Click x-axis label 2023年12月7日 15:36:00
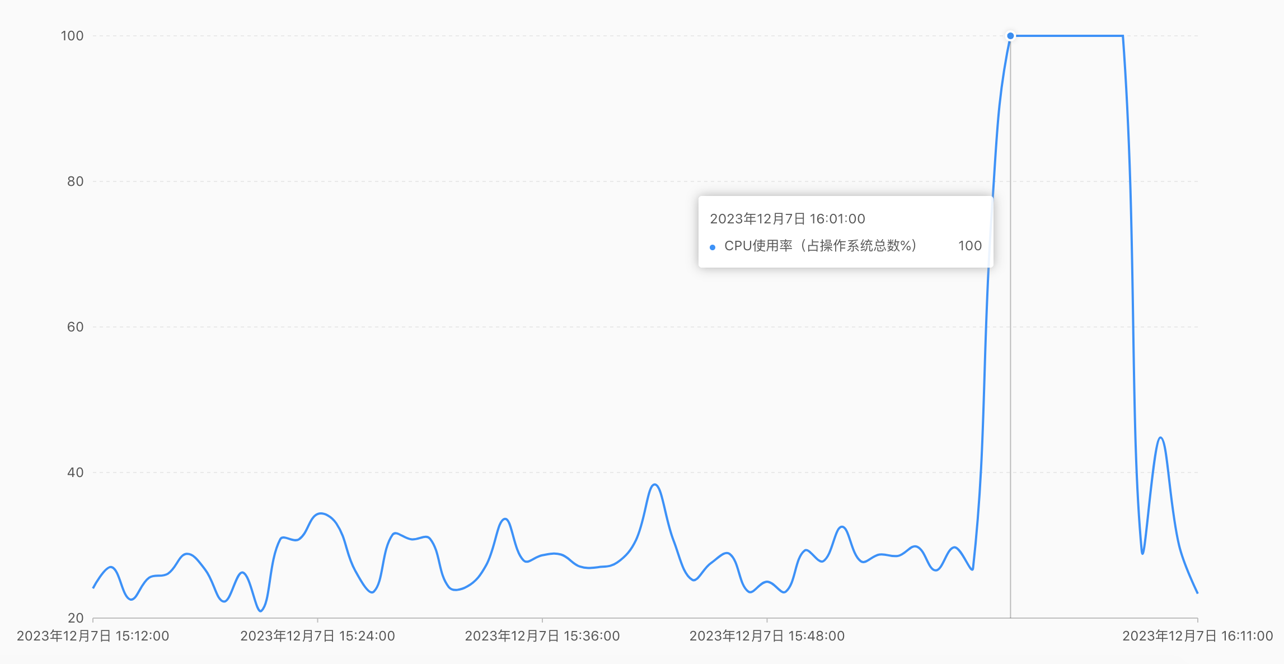The width and height of the screenshot is (1284, 664). (x=542, y=636)
